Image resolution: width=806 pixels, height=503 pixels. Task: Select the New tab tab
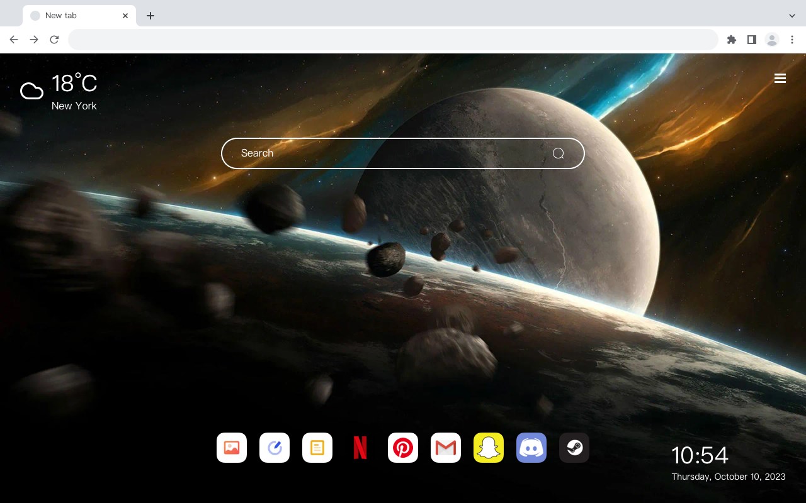click(x=79, y=16)
